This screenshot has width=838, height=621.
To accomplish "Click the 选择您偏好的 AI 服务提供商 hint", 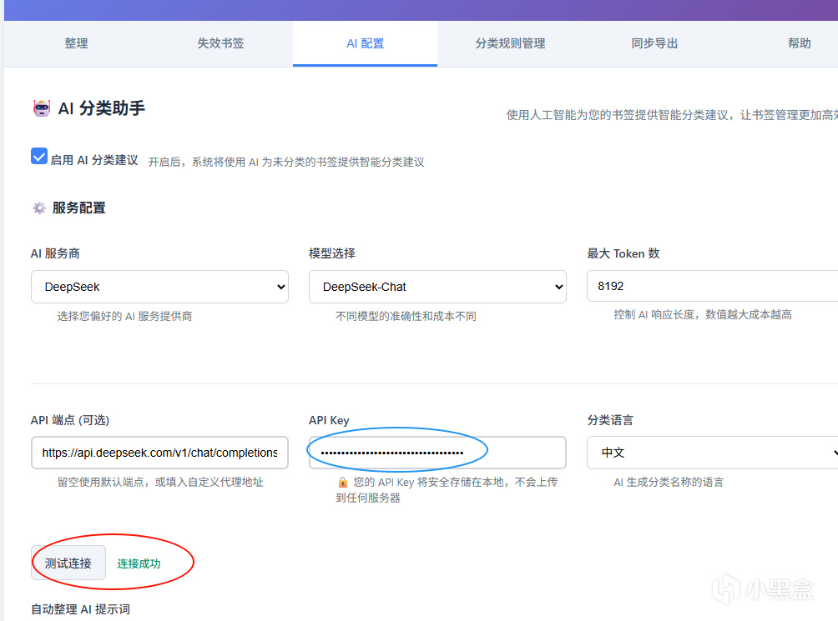I will (124, 317).
